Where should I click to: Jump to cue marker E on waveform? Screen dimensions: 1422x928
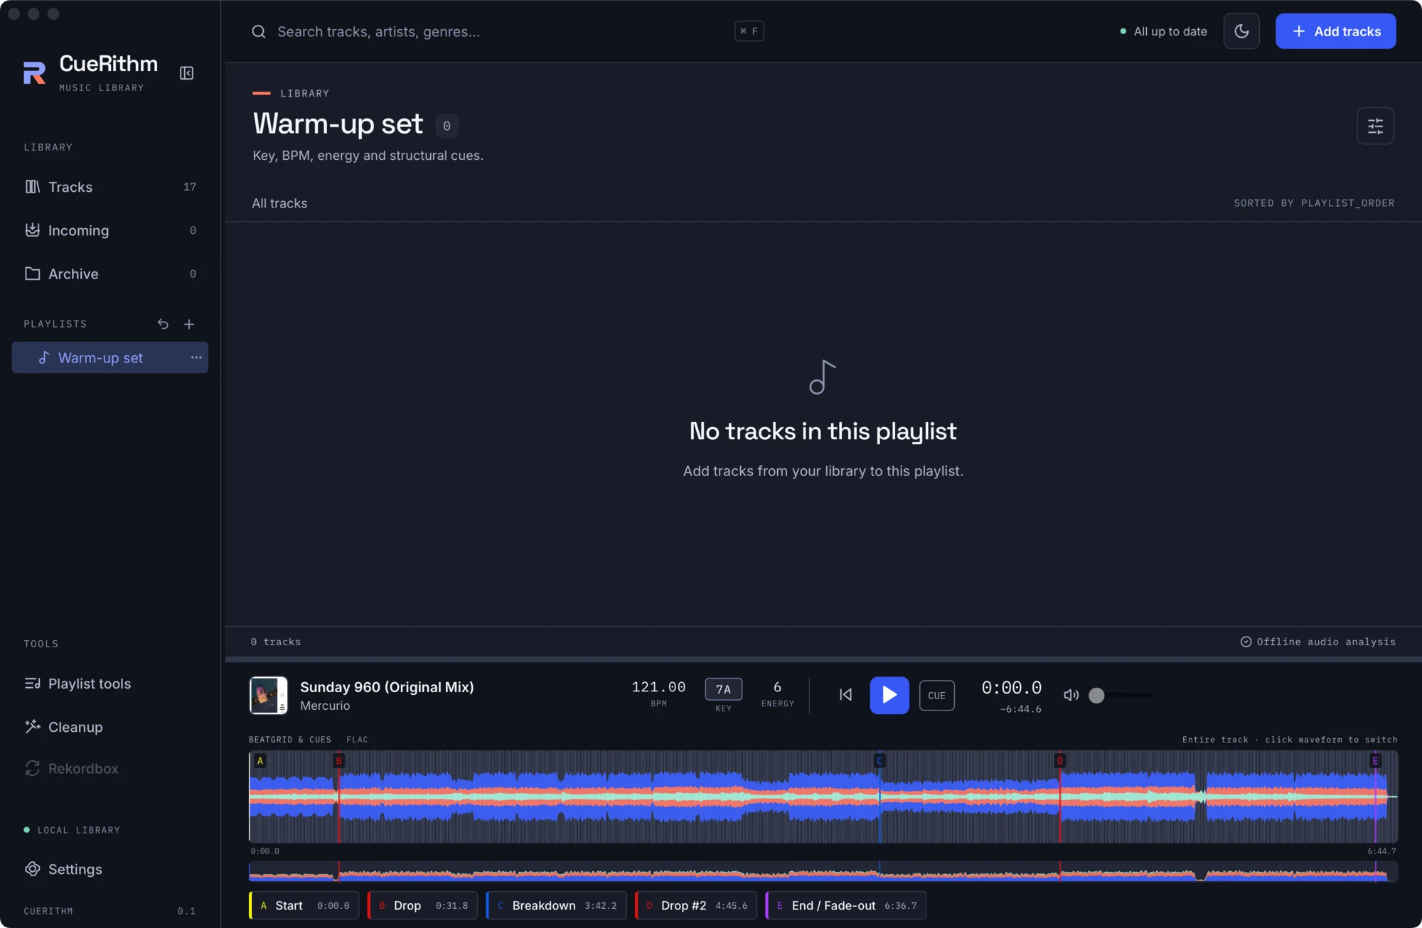coord(1375,761)
